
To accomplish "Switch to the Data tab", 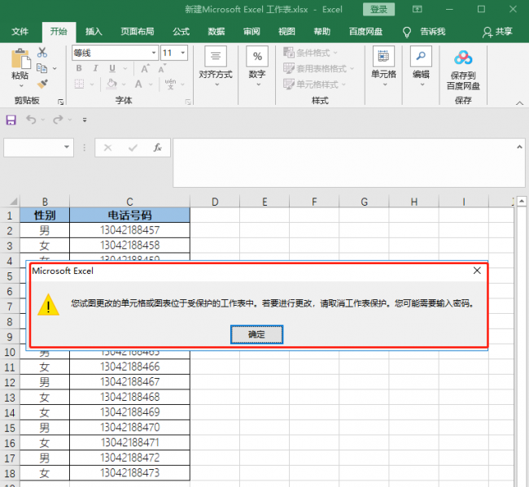I will (216, 32).
